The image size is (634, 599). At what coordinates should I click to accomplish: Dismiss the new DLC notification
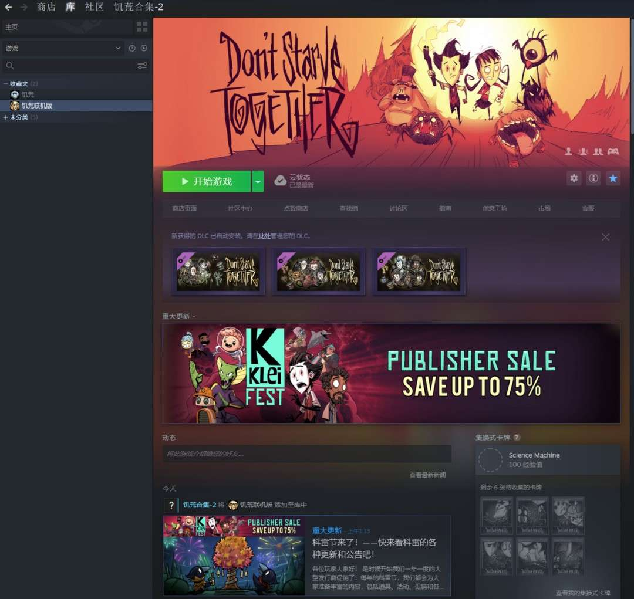click(x=605, y=237)
